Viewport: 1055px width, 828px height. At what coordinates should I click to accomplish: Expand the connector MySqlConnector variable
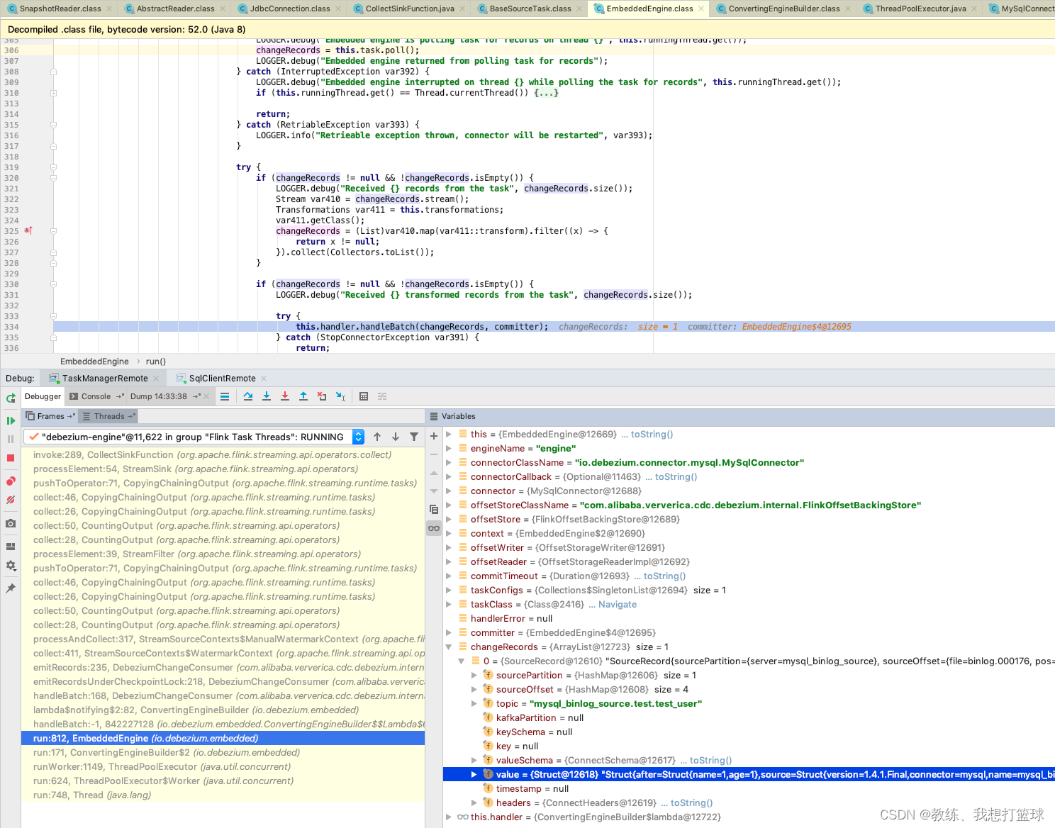pyautogui.click(x=449, y=491)
